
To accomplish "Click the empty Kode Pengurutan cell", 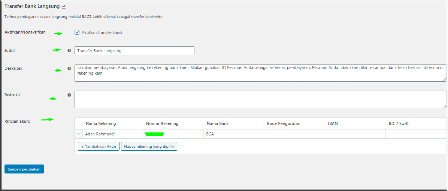I will click(x=294, y=134).
